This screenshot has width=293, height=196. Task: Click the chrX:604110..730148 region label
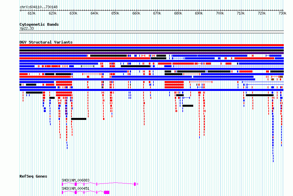[39, 7]
